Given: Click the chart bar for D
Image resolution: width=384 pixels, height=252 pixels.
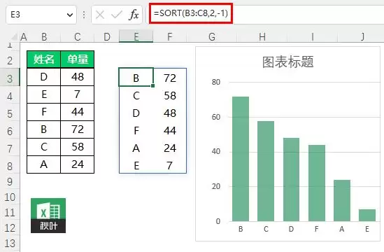Looking at the screenshot, I should pos(291,180).
